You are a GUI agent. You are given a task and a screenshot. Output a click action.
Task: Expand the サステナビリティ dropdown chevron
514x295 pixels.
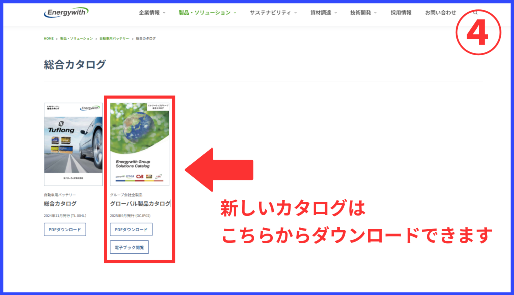[296, 13]
